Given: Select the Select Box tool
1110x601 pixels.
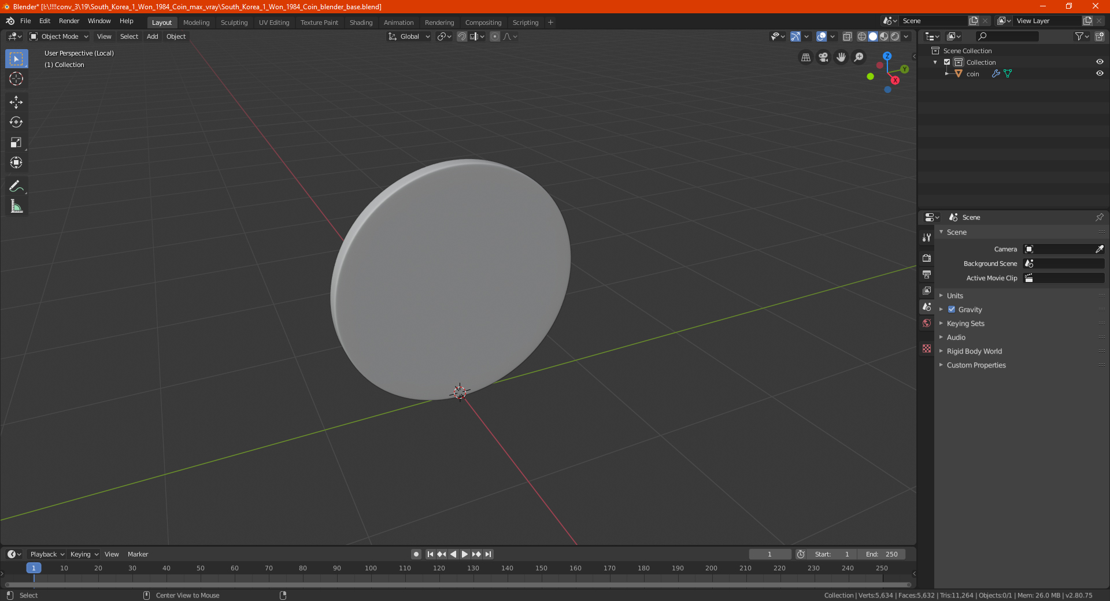Looking at the screenshot, I should coord(16,59).
